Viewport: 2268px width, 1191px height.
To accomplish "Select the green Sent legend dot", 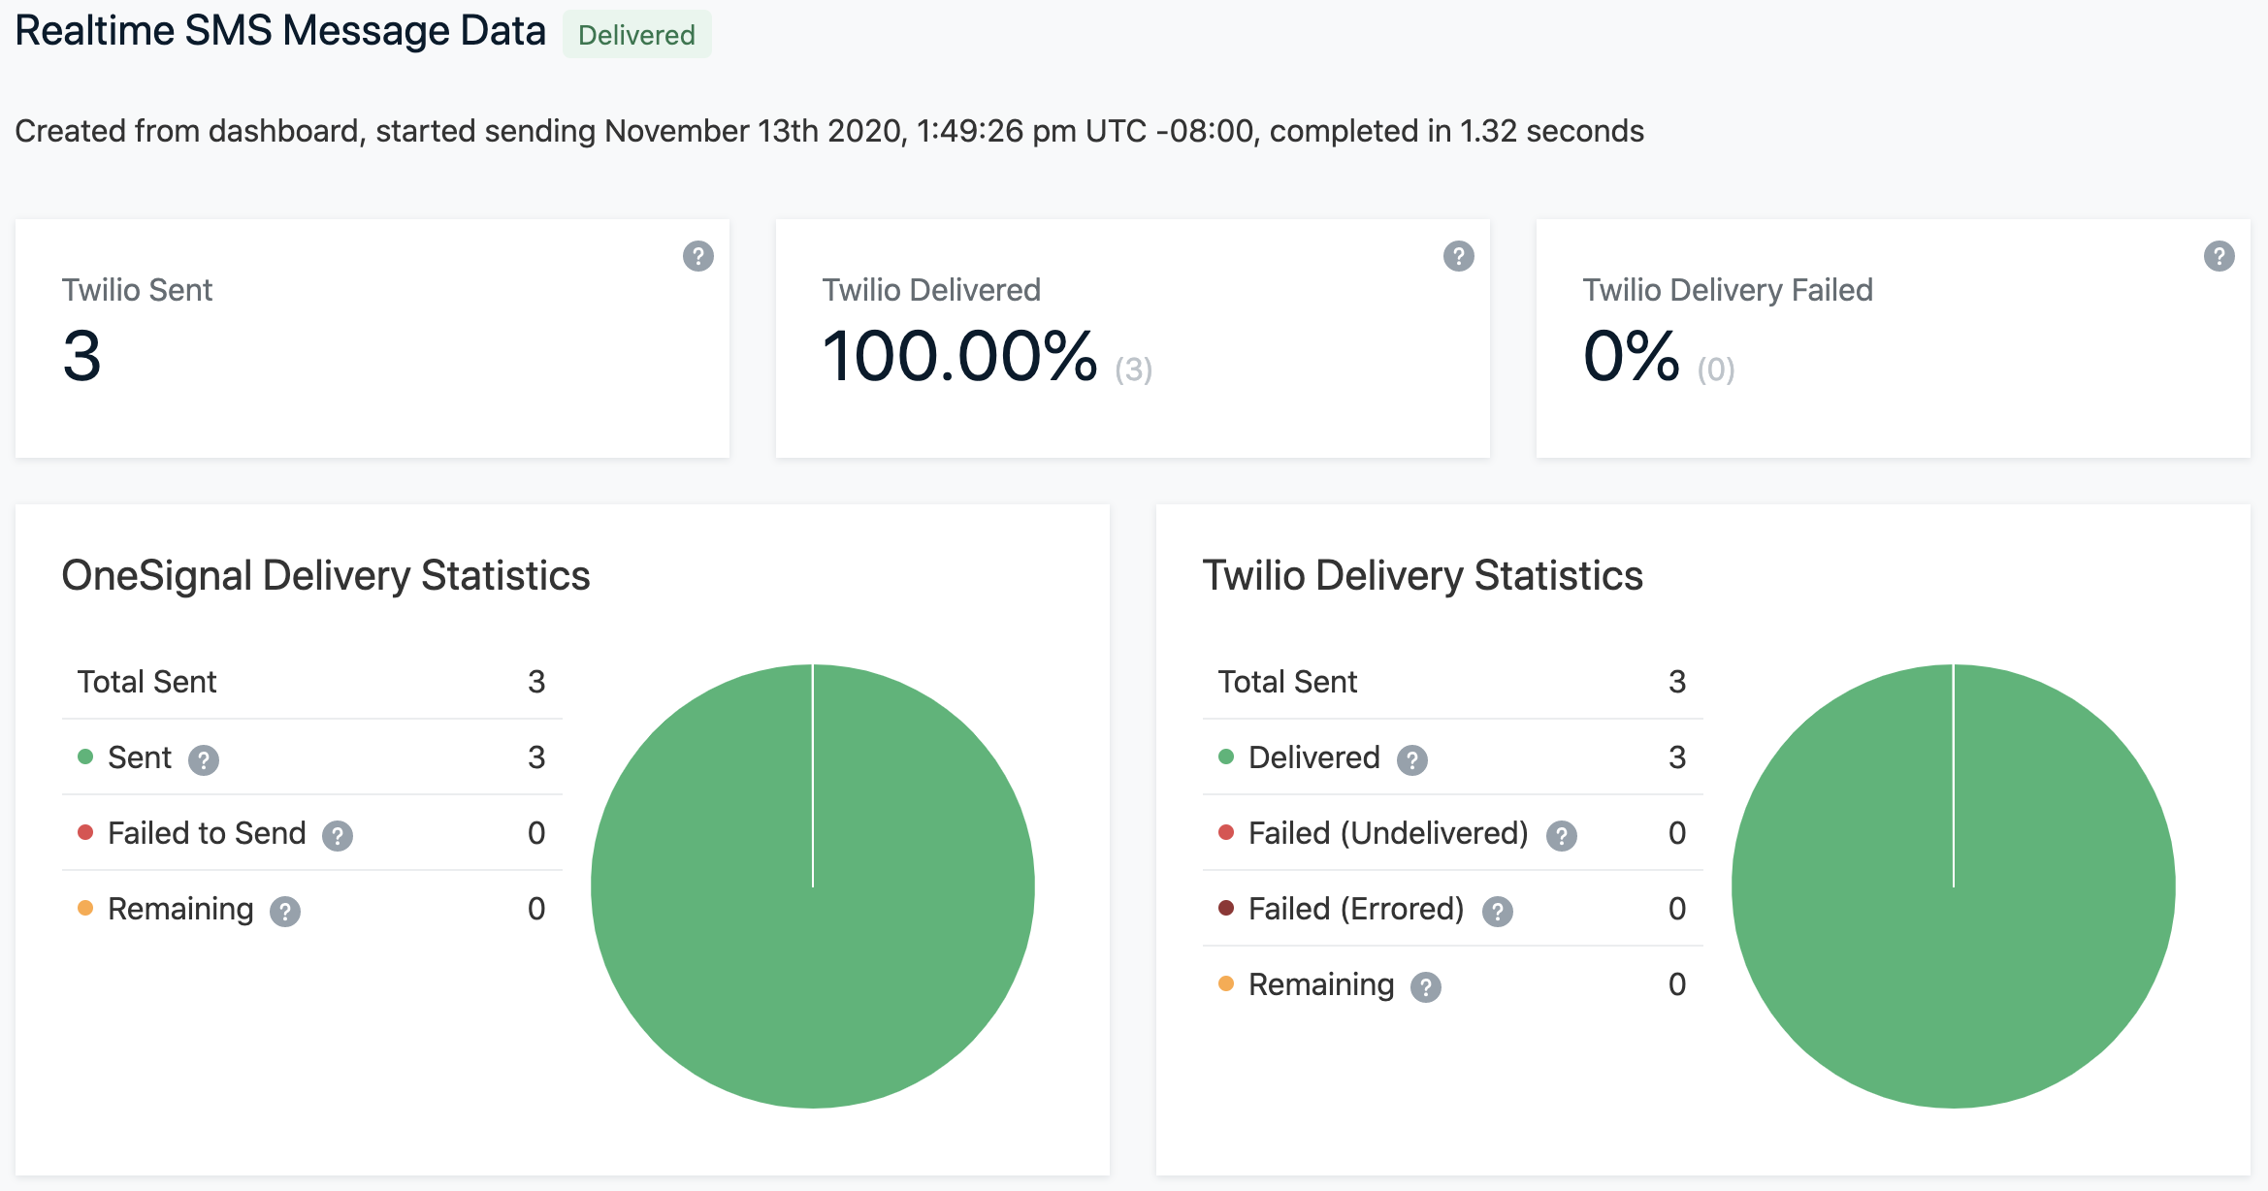I will pos(85,756).
